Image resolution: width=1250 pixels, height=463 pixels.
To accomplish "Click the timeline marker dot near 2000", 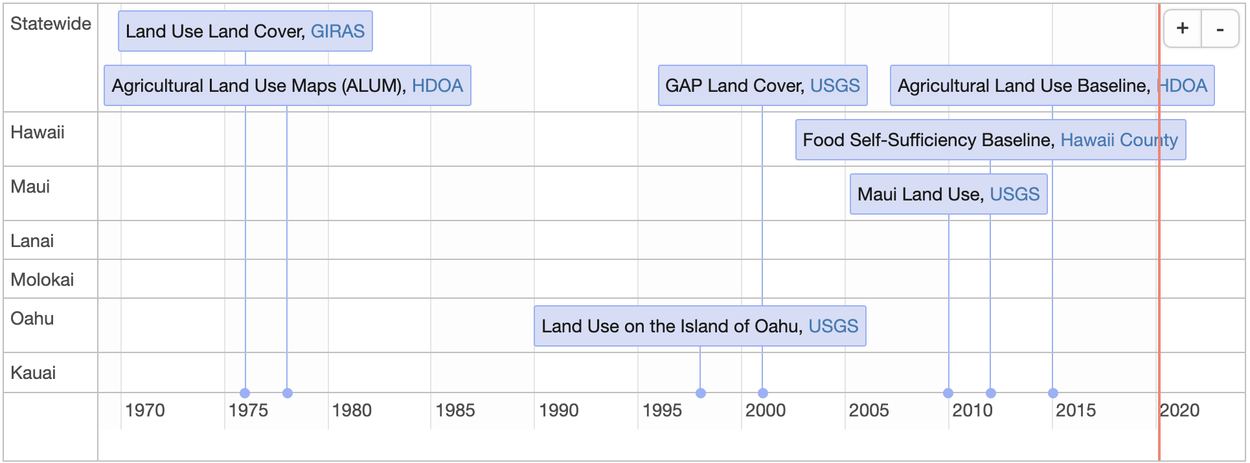I will pyautogui.click(x=764, y=393).
